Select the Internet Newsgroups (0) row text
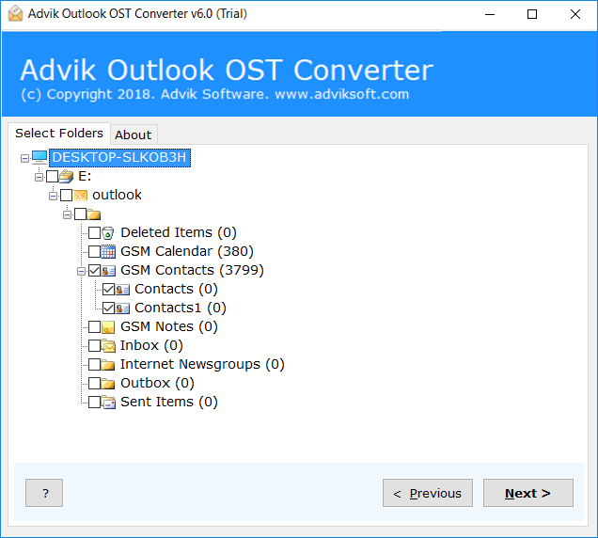598x538 pixels. 202,364
